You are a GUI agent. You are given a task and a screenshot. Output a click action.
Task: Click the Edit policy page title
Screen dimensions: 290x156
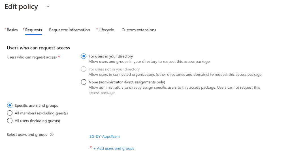click(21, 7)
